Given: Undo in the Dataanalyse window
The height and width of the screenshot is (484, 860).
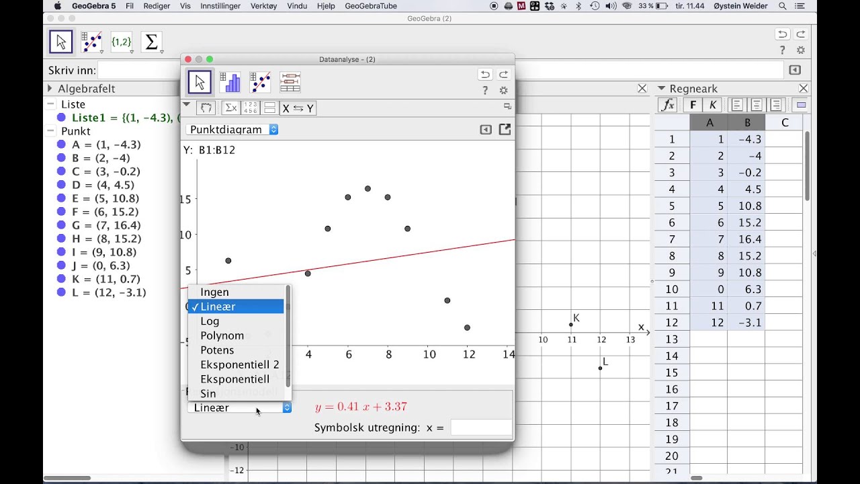Looking at the screenshot, I should coord(485,75).
